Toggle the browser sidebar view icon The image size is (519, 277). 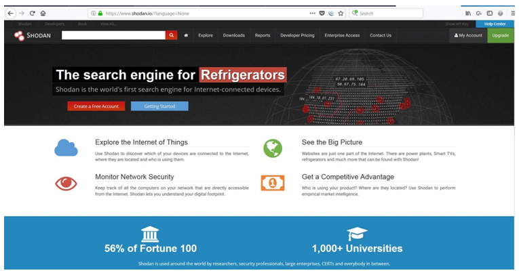pyautogui.click(x=489, y=13)
